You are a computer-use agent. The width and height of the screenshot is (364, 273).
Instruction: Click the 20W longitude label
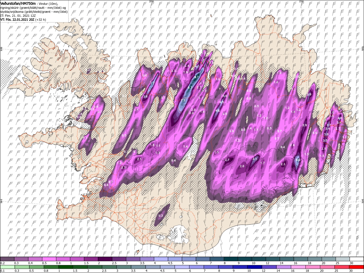click(152, 1)
